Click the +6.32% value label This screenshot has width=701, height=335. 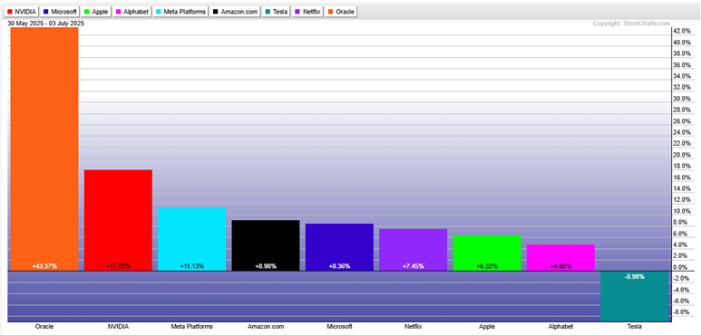[x=487, y=266]
